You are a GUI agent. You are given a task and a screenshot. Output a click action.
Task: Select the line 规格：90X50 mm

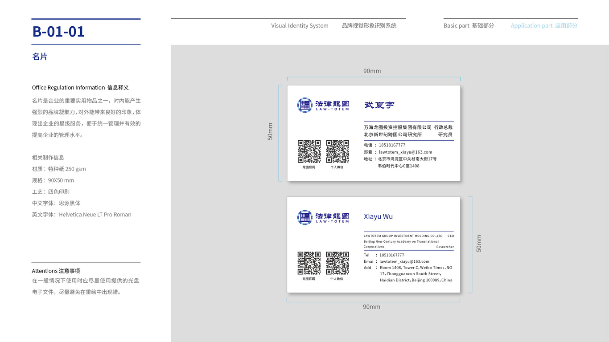(x=53, y=180)
